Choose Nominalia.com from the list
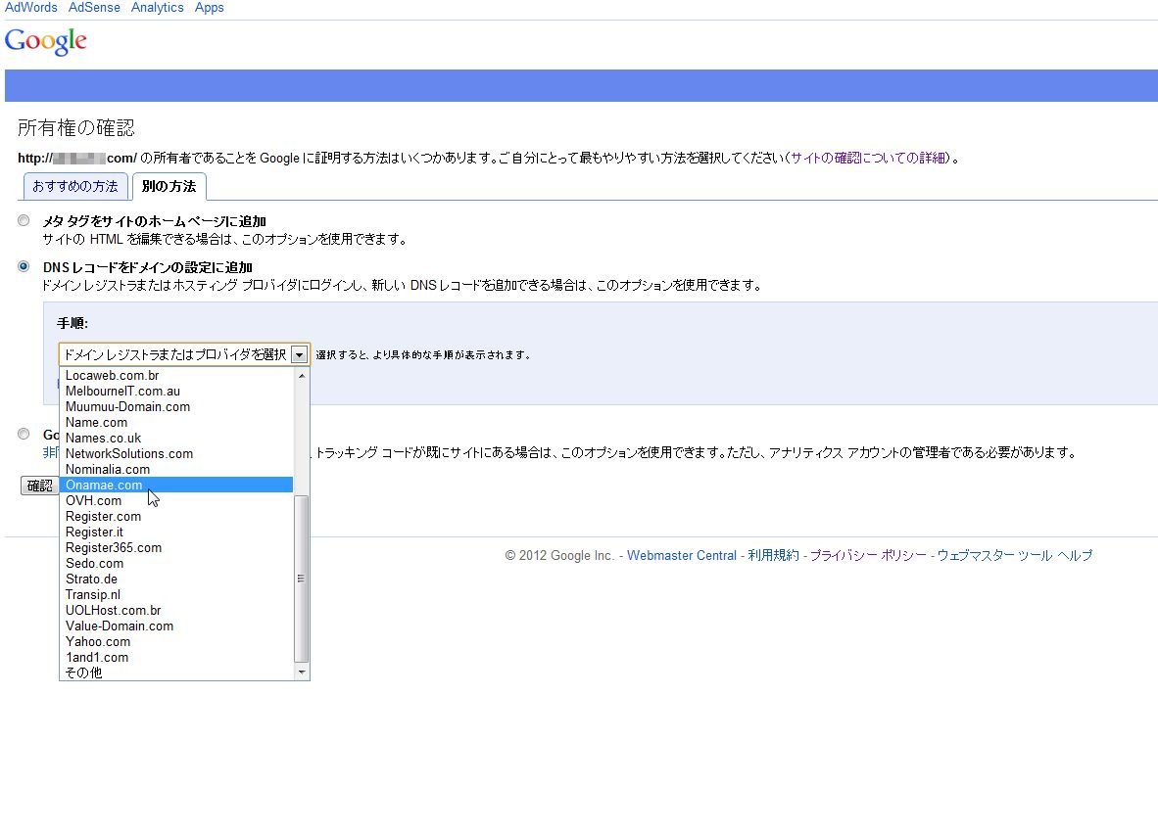 tap(175, 469)
